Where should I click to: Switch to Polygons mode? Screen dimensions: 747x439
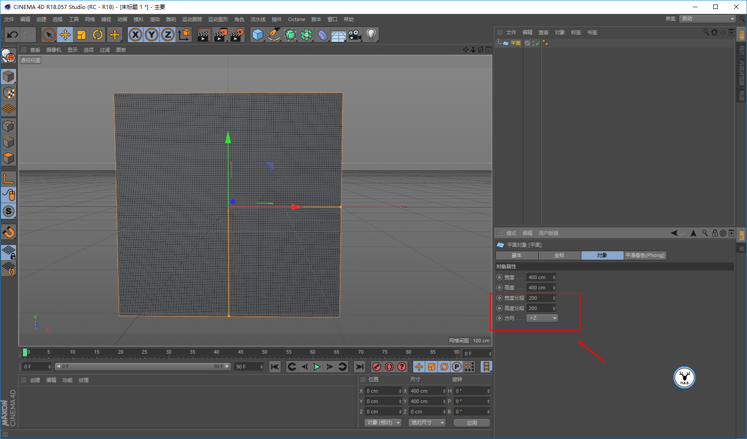(x=9, y=158)
